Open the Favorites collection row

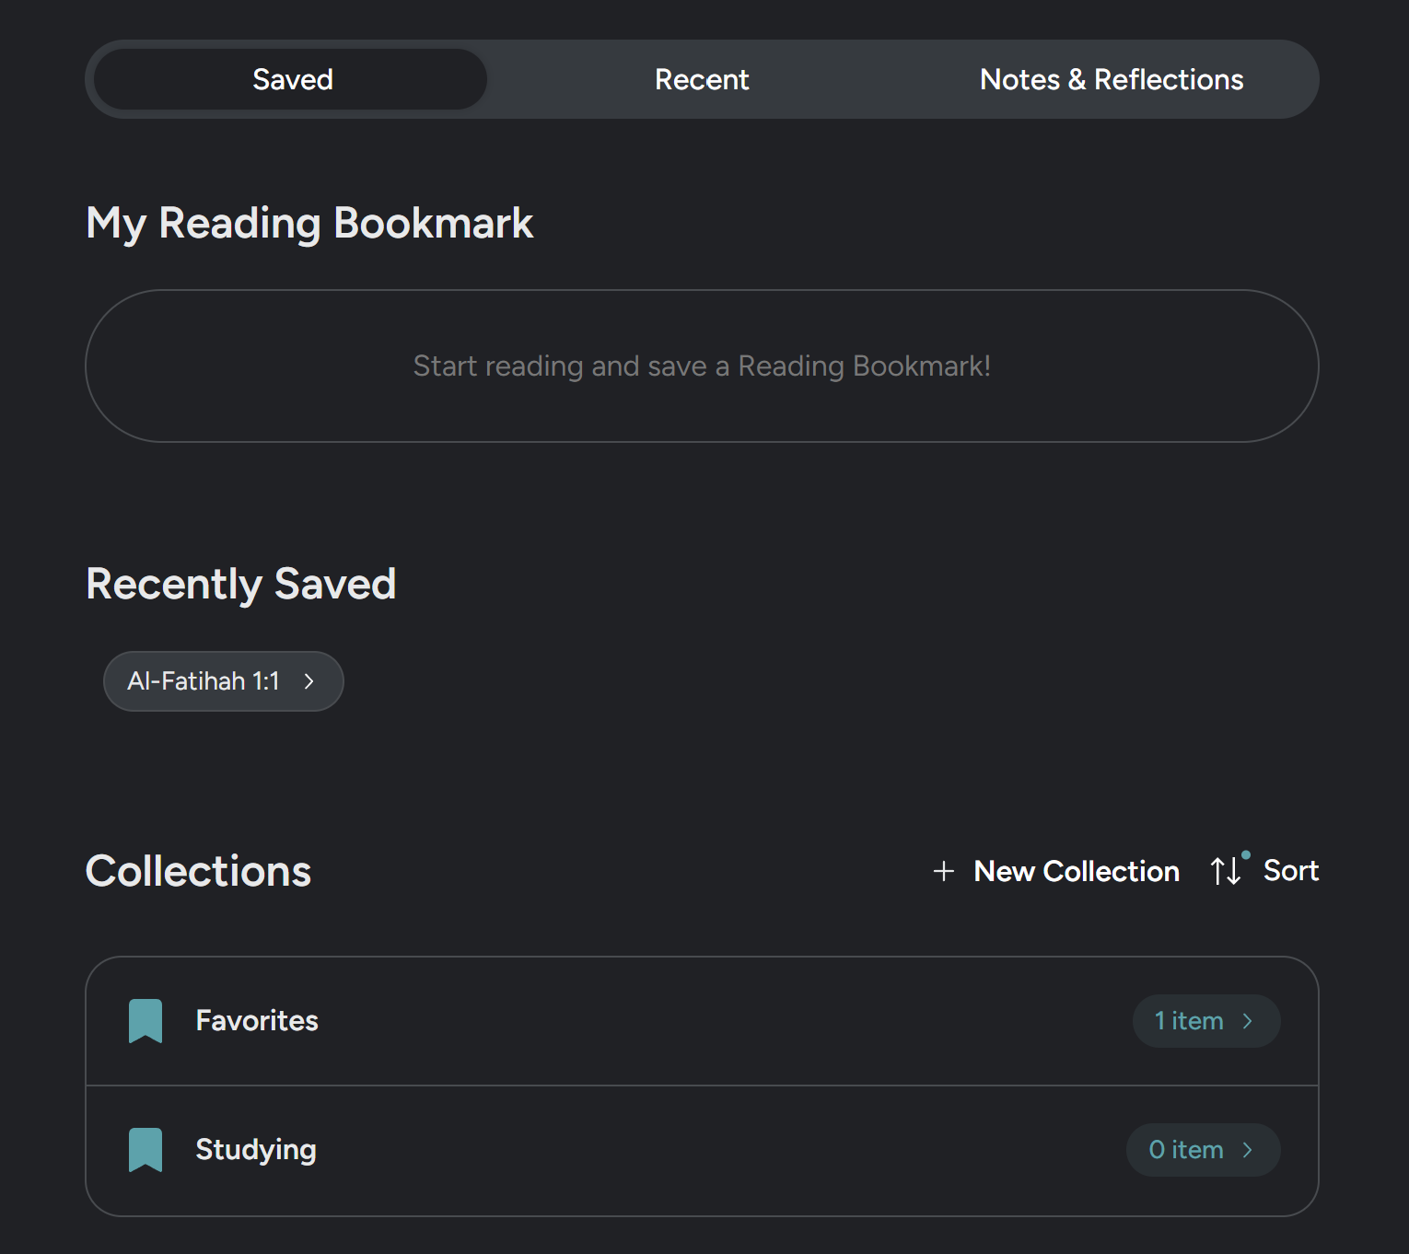click(x=645, y=1020)
